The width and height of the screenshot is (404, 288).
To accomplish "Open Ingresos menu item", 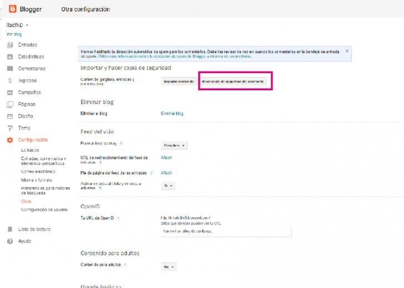I will [27, 80].
